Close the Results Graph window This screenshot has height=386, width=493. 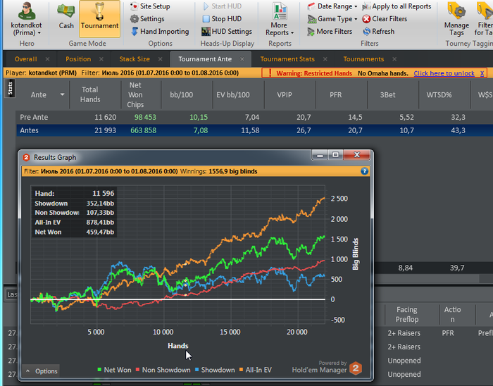tap(357, 155)
